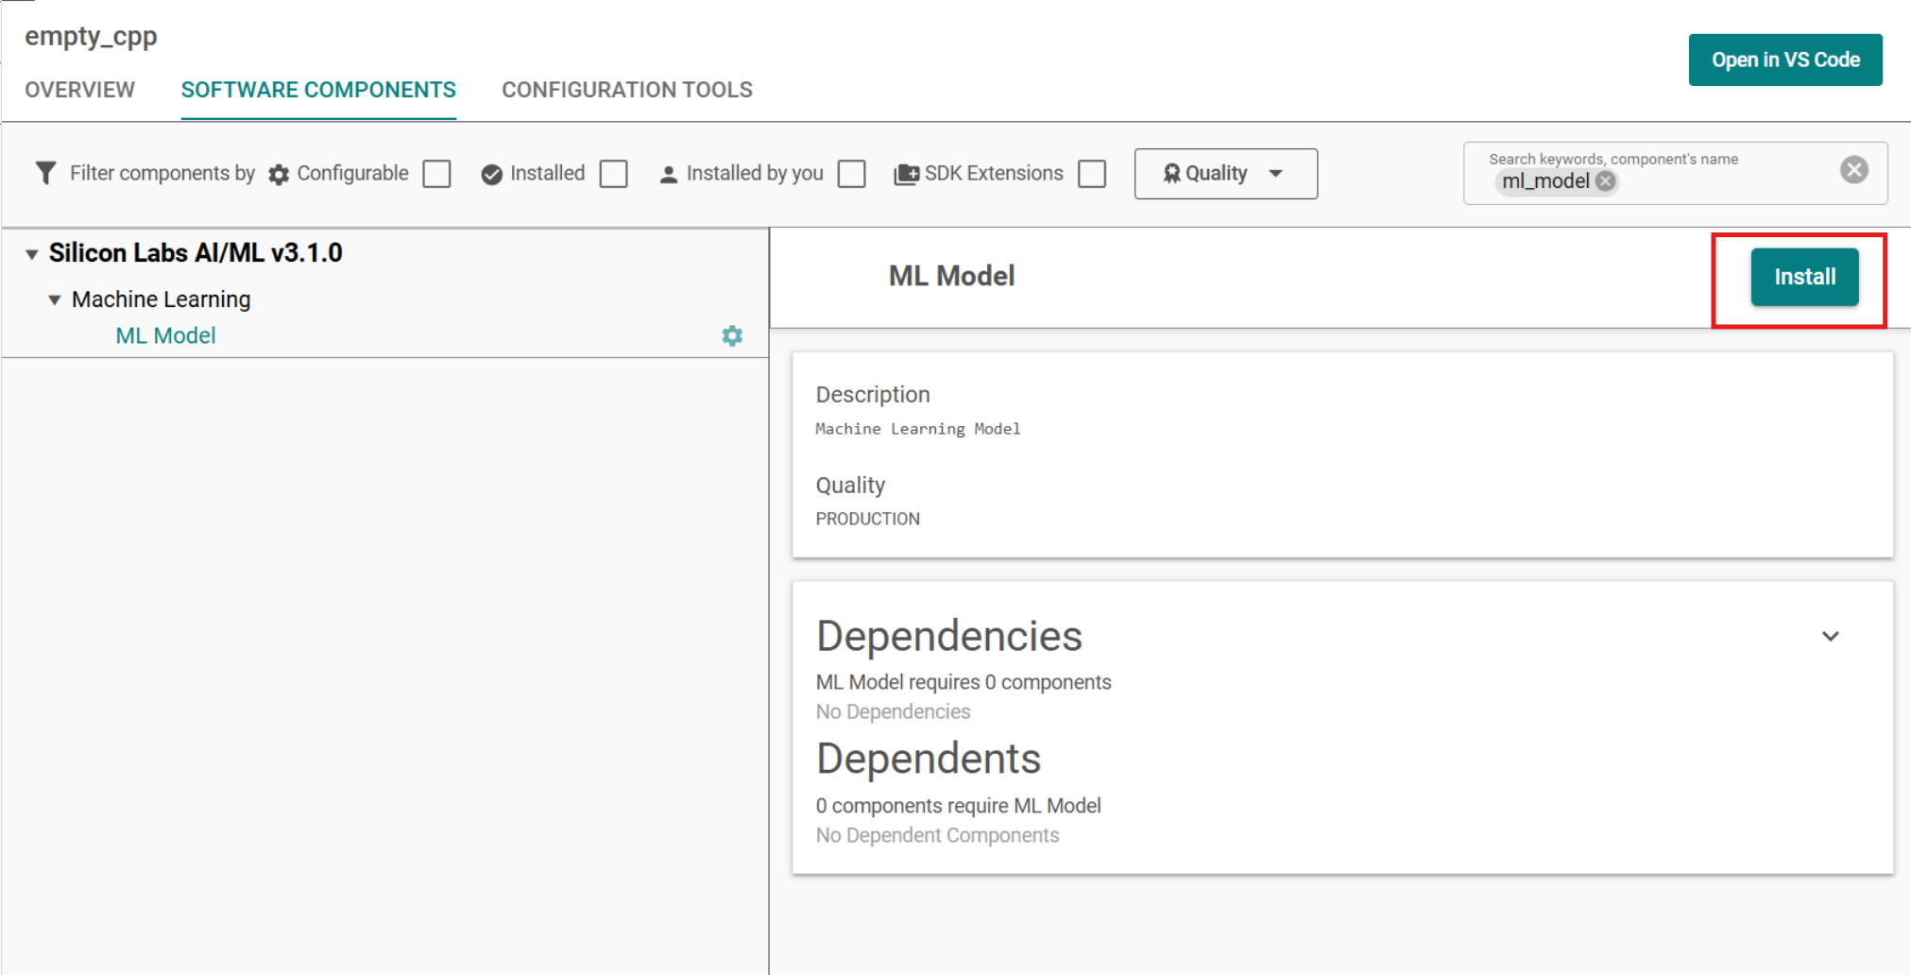The image size is (1911, 975).
Task: Click Open in VS Code button
Action: (x=1785, y=60)
